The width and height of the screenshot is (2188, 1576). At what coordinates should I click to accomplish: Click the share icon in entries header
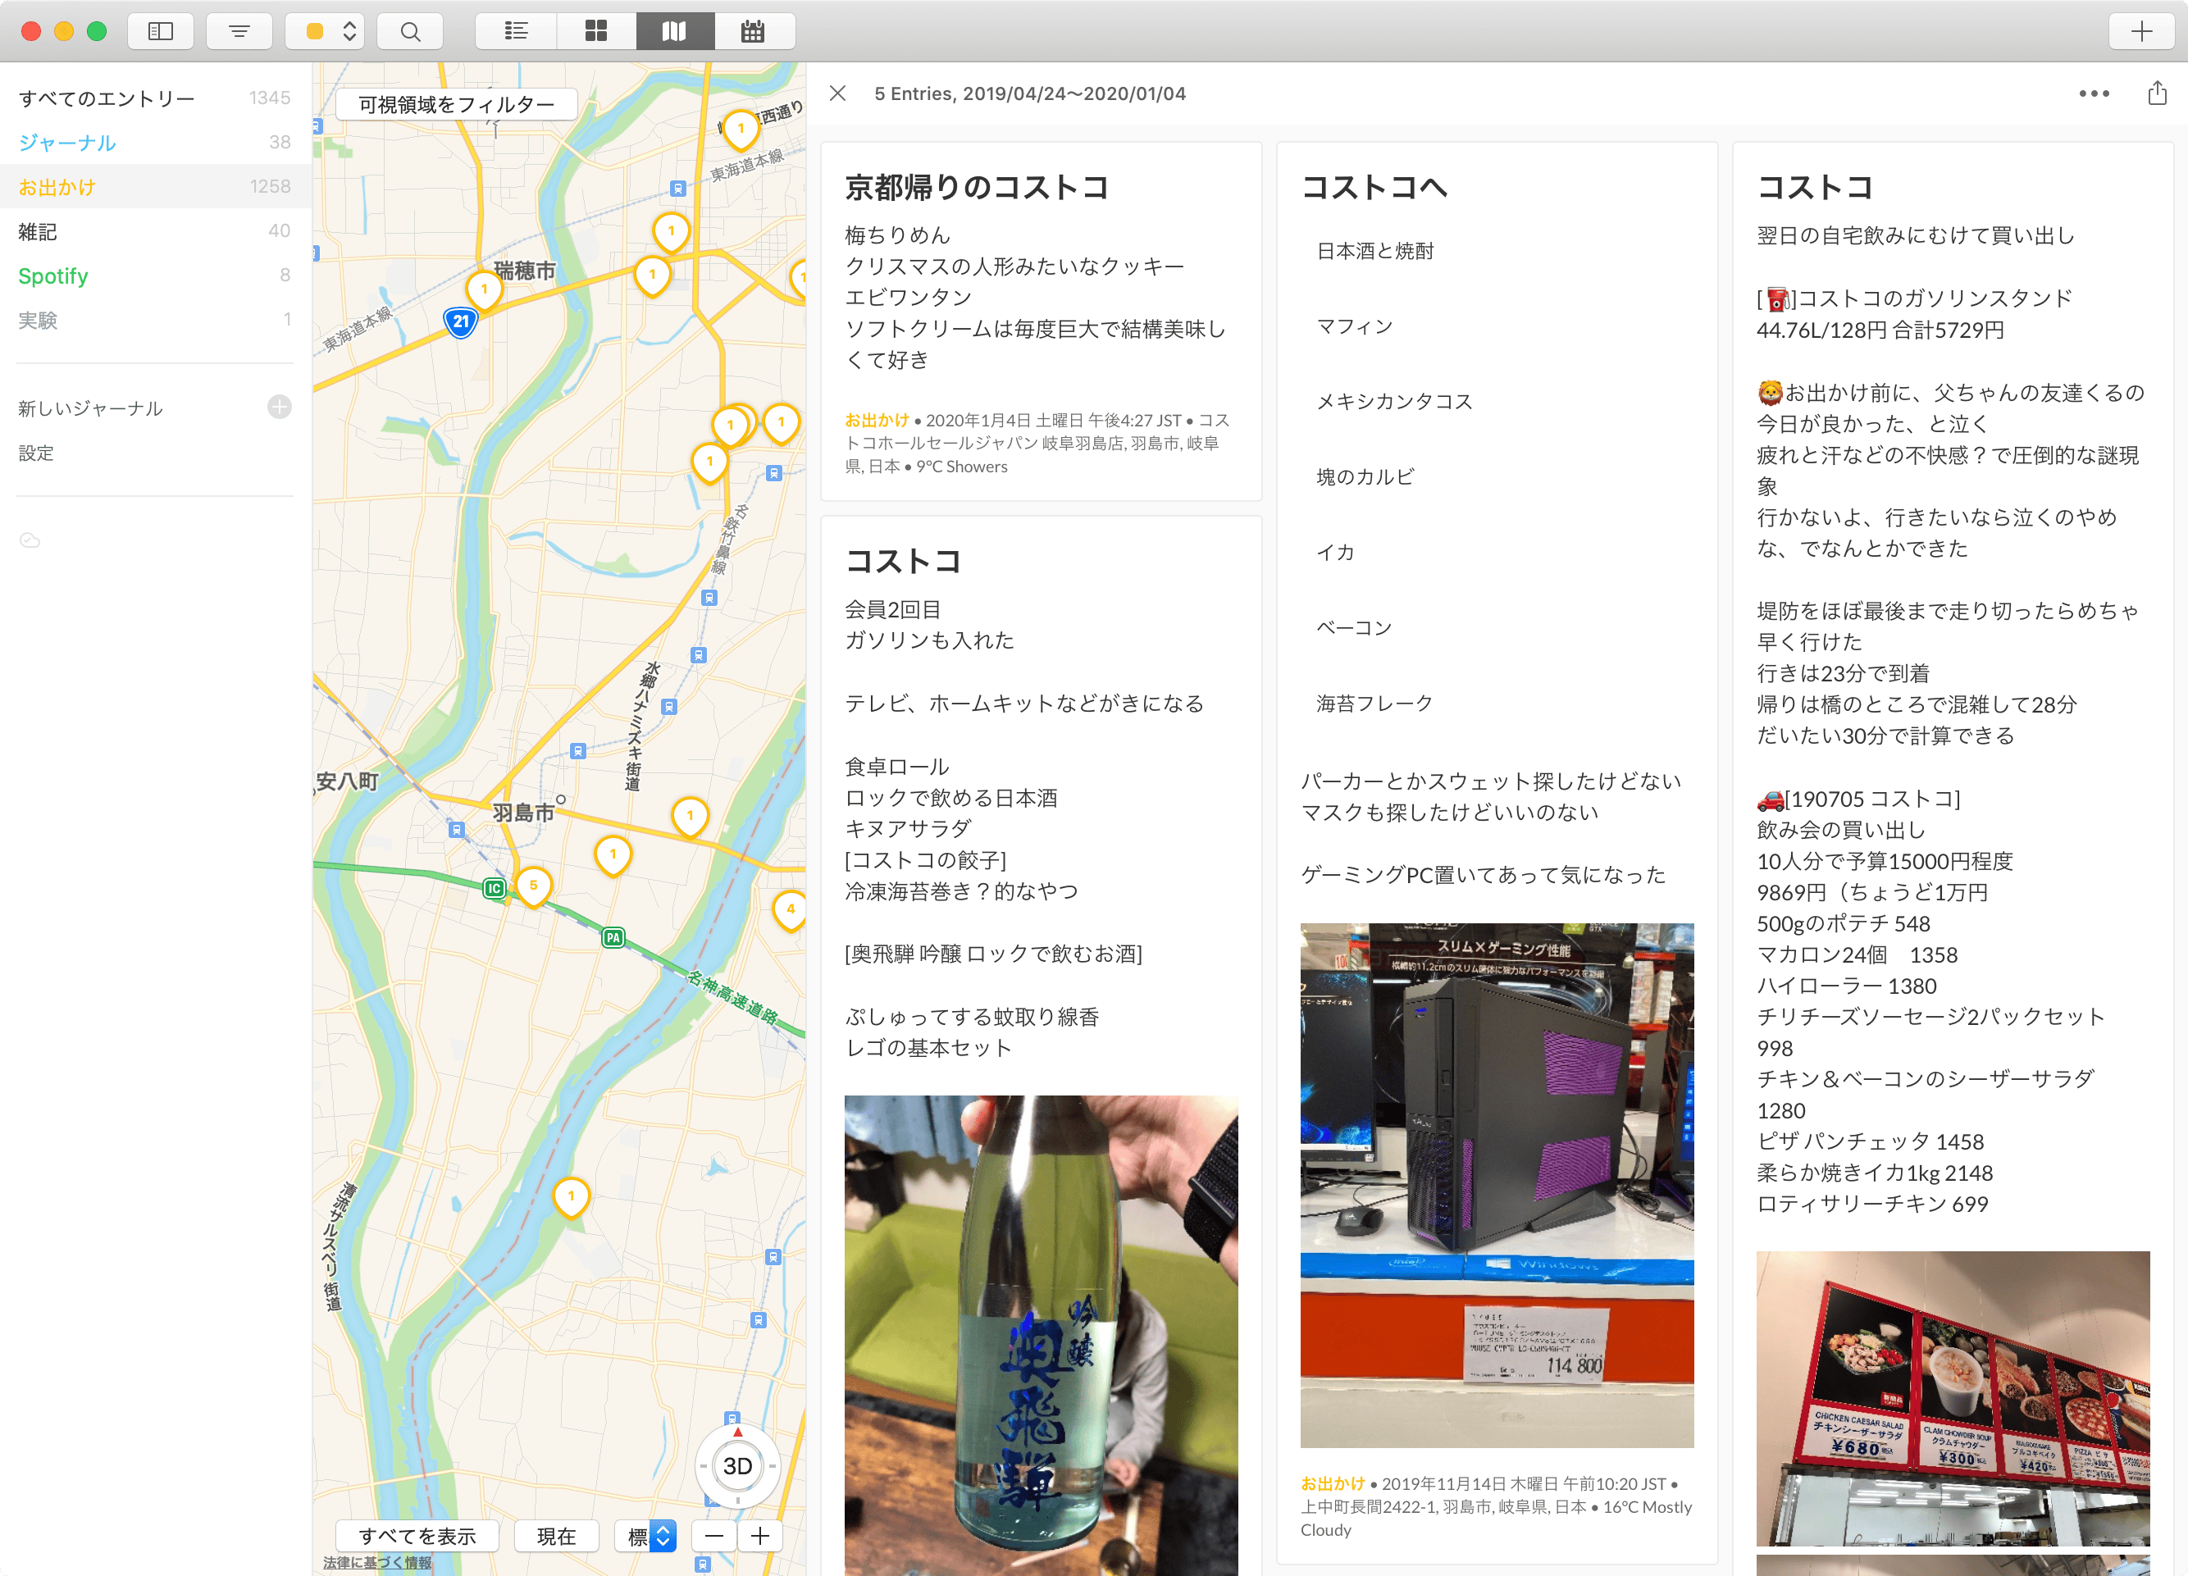2157,93
